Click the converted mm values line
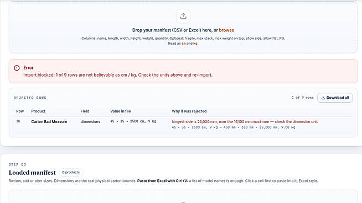 tap(234, 127)
